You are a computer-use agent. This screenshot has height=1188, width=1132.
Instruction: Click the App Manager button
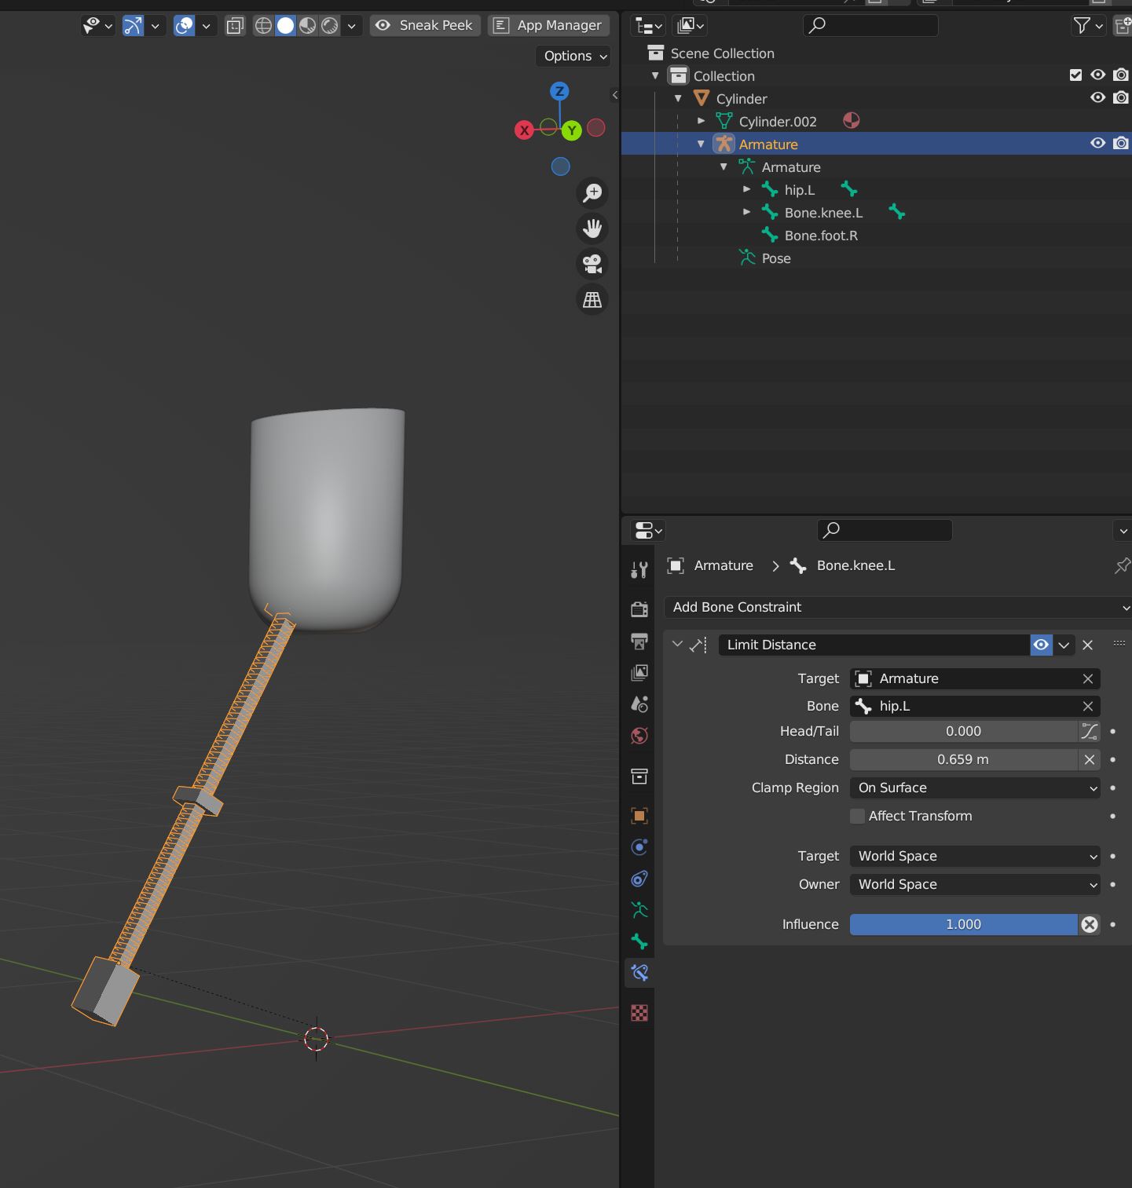548,25
